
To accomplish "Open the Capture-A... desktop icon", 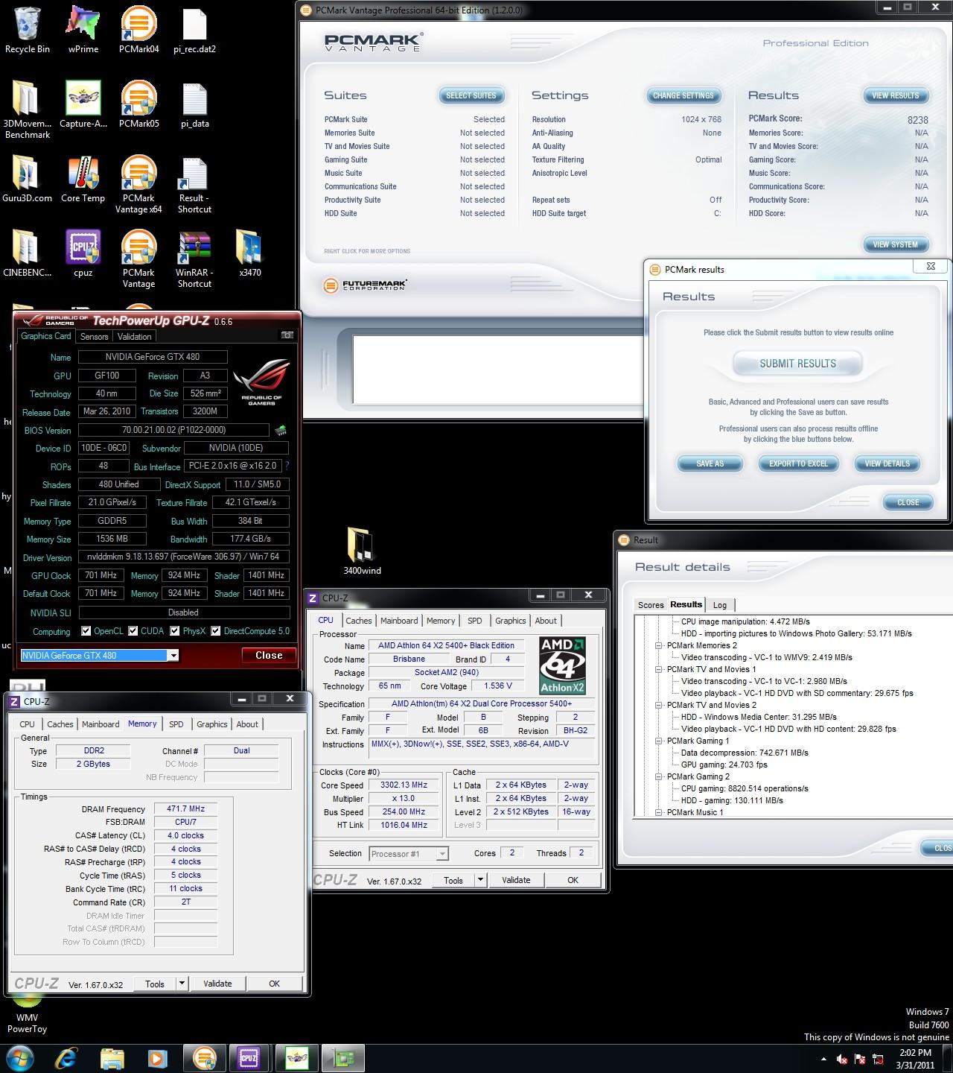I will tap(83, 104).
